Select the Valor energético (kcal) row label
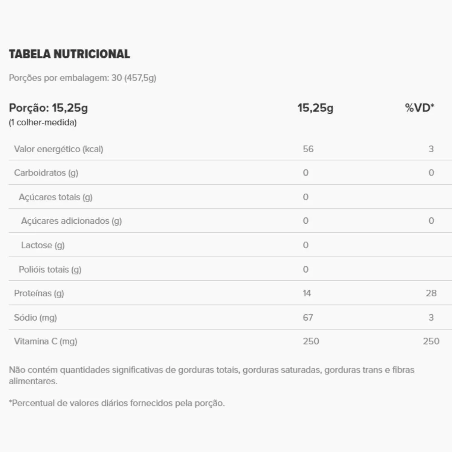This screenshot has height=452, width=452. [x=58, y=149]
